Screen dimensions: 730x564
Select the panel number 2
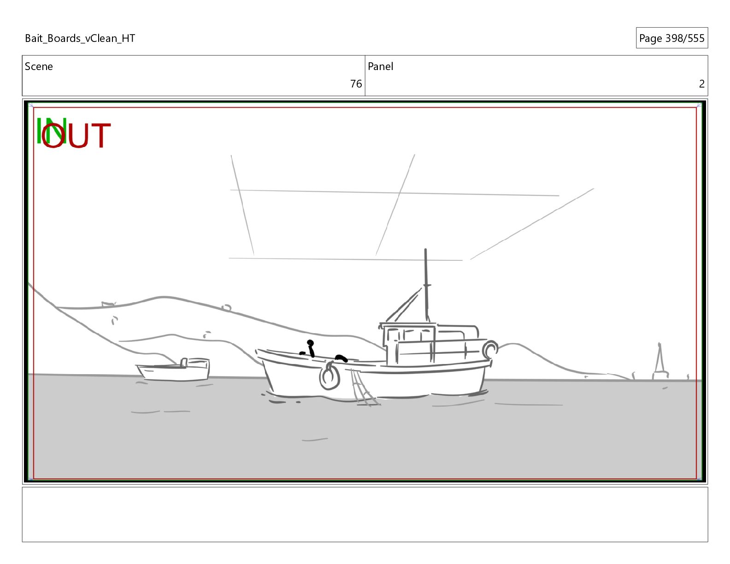[701, 84]
